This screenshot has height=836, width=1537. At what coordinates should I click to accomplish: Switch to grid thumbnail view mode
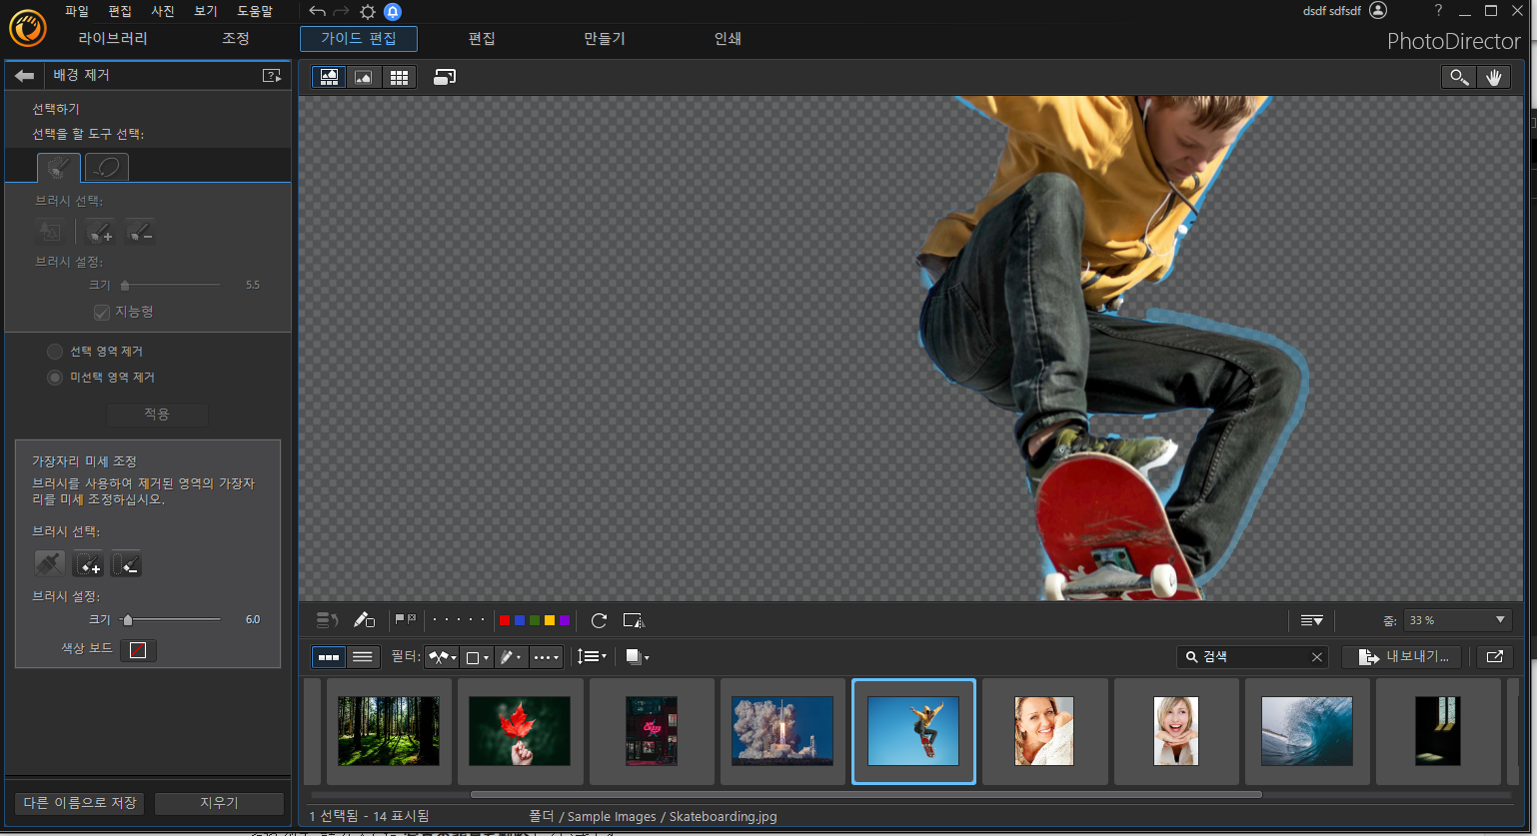click(399, 77)
